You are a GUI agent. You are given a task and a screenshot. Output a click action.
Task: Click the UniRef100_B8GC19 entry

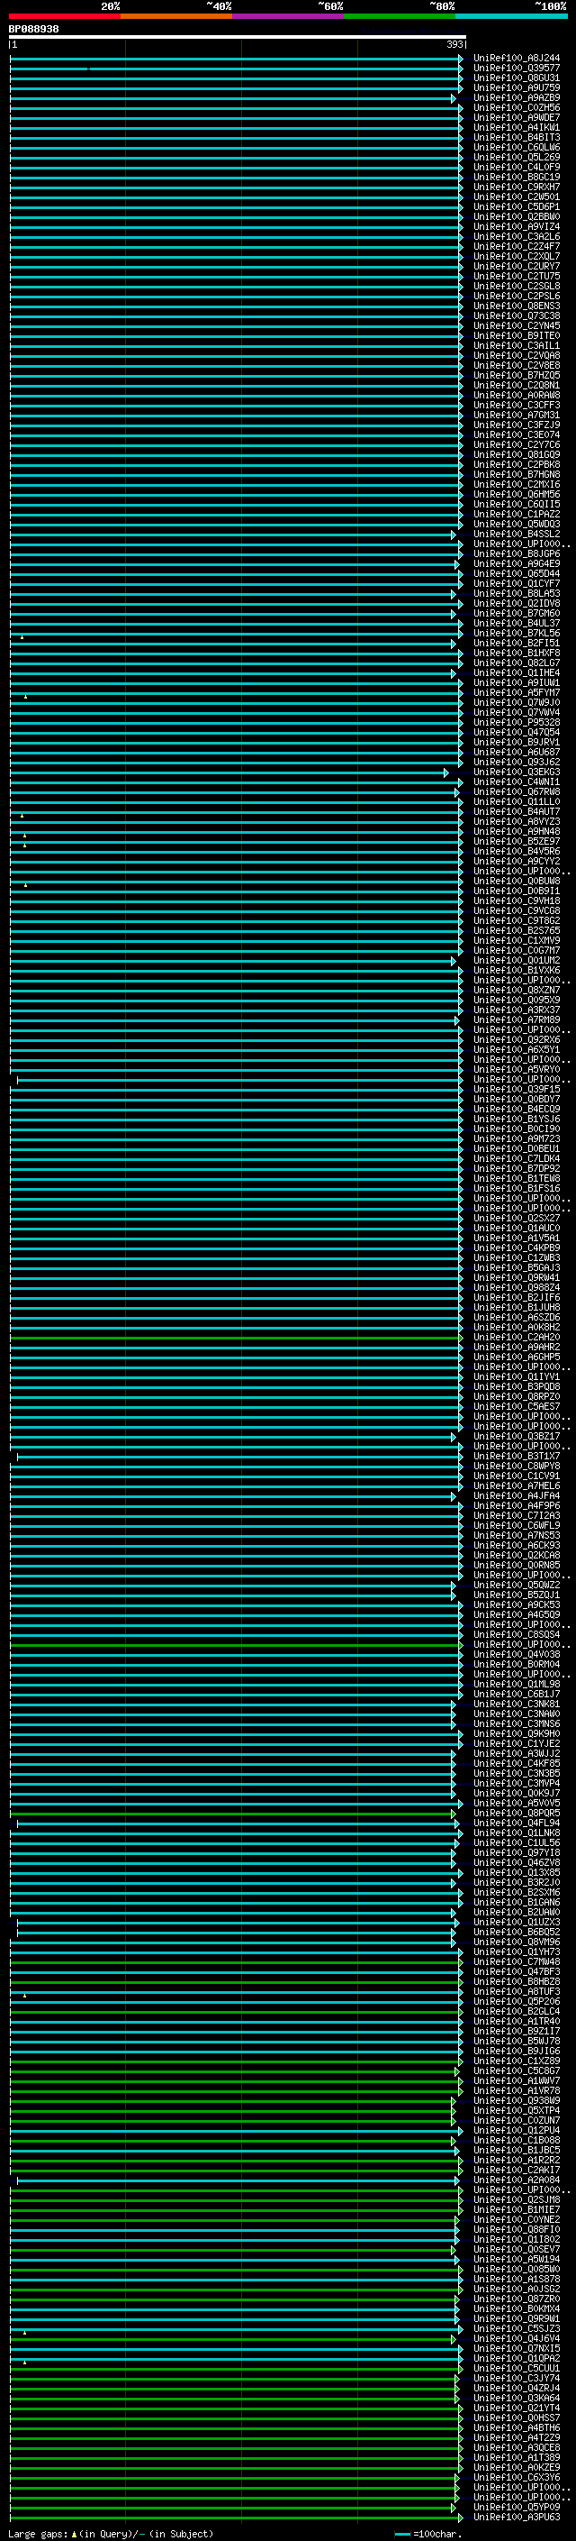517,177
